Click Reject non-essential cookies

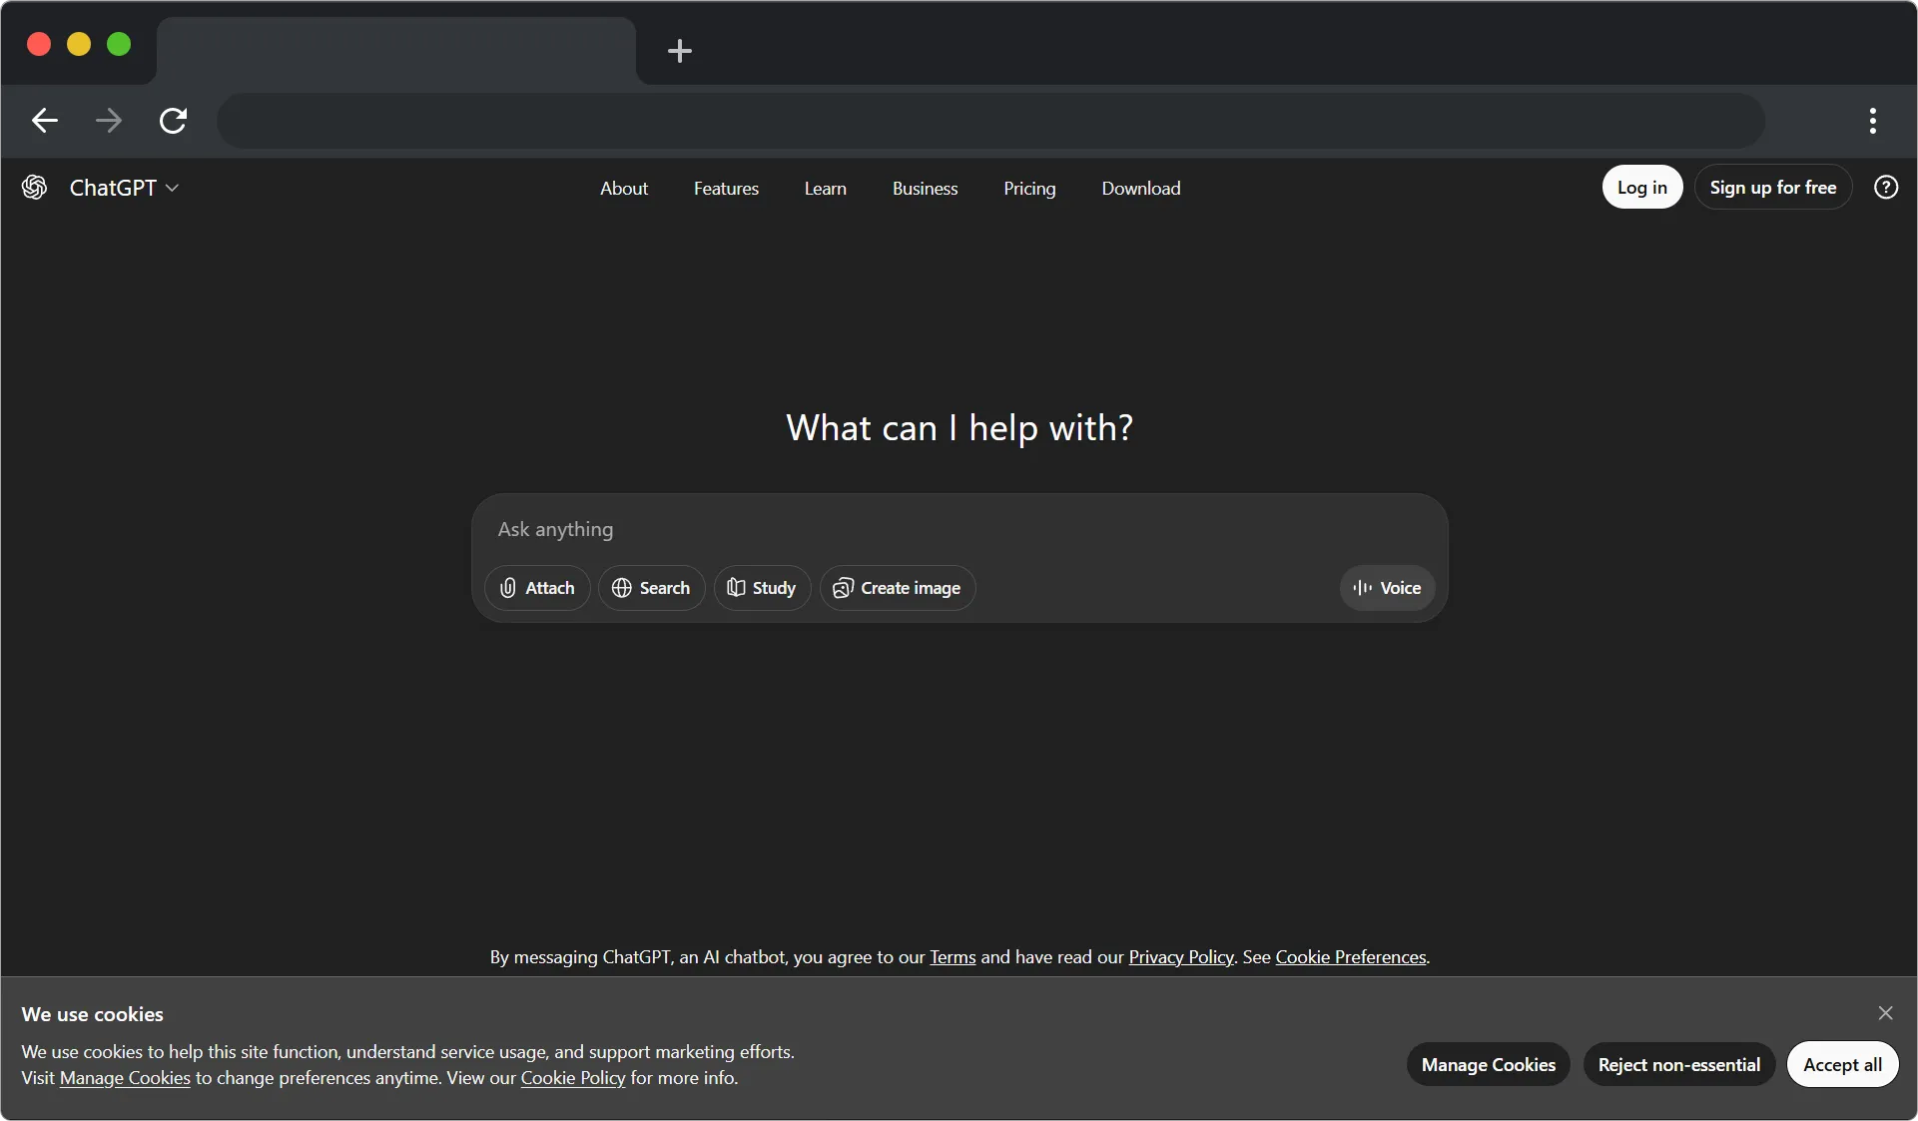point(1678,1065)
